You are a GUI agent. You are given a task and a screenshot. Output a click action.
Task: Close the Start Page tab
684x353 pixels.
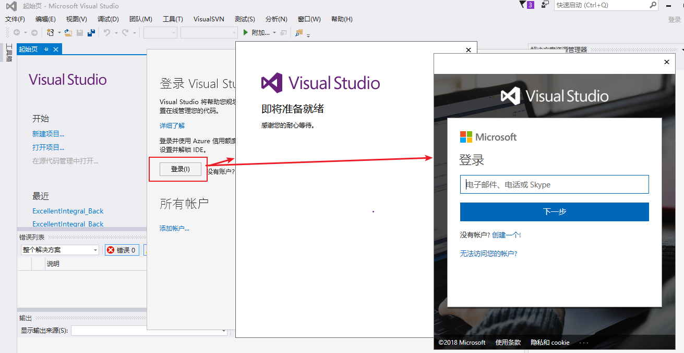[x=55, y=49]
